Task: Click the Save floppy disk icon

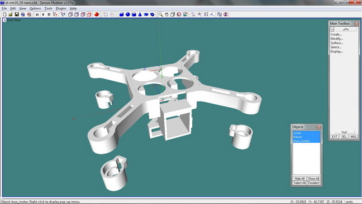Action: pyautogui.click(x=17, y=15)
